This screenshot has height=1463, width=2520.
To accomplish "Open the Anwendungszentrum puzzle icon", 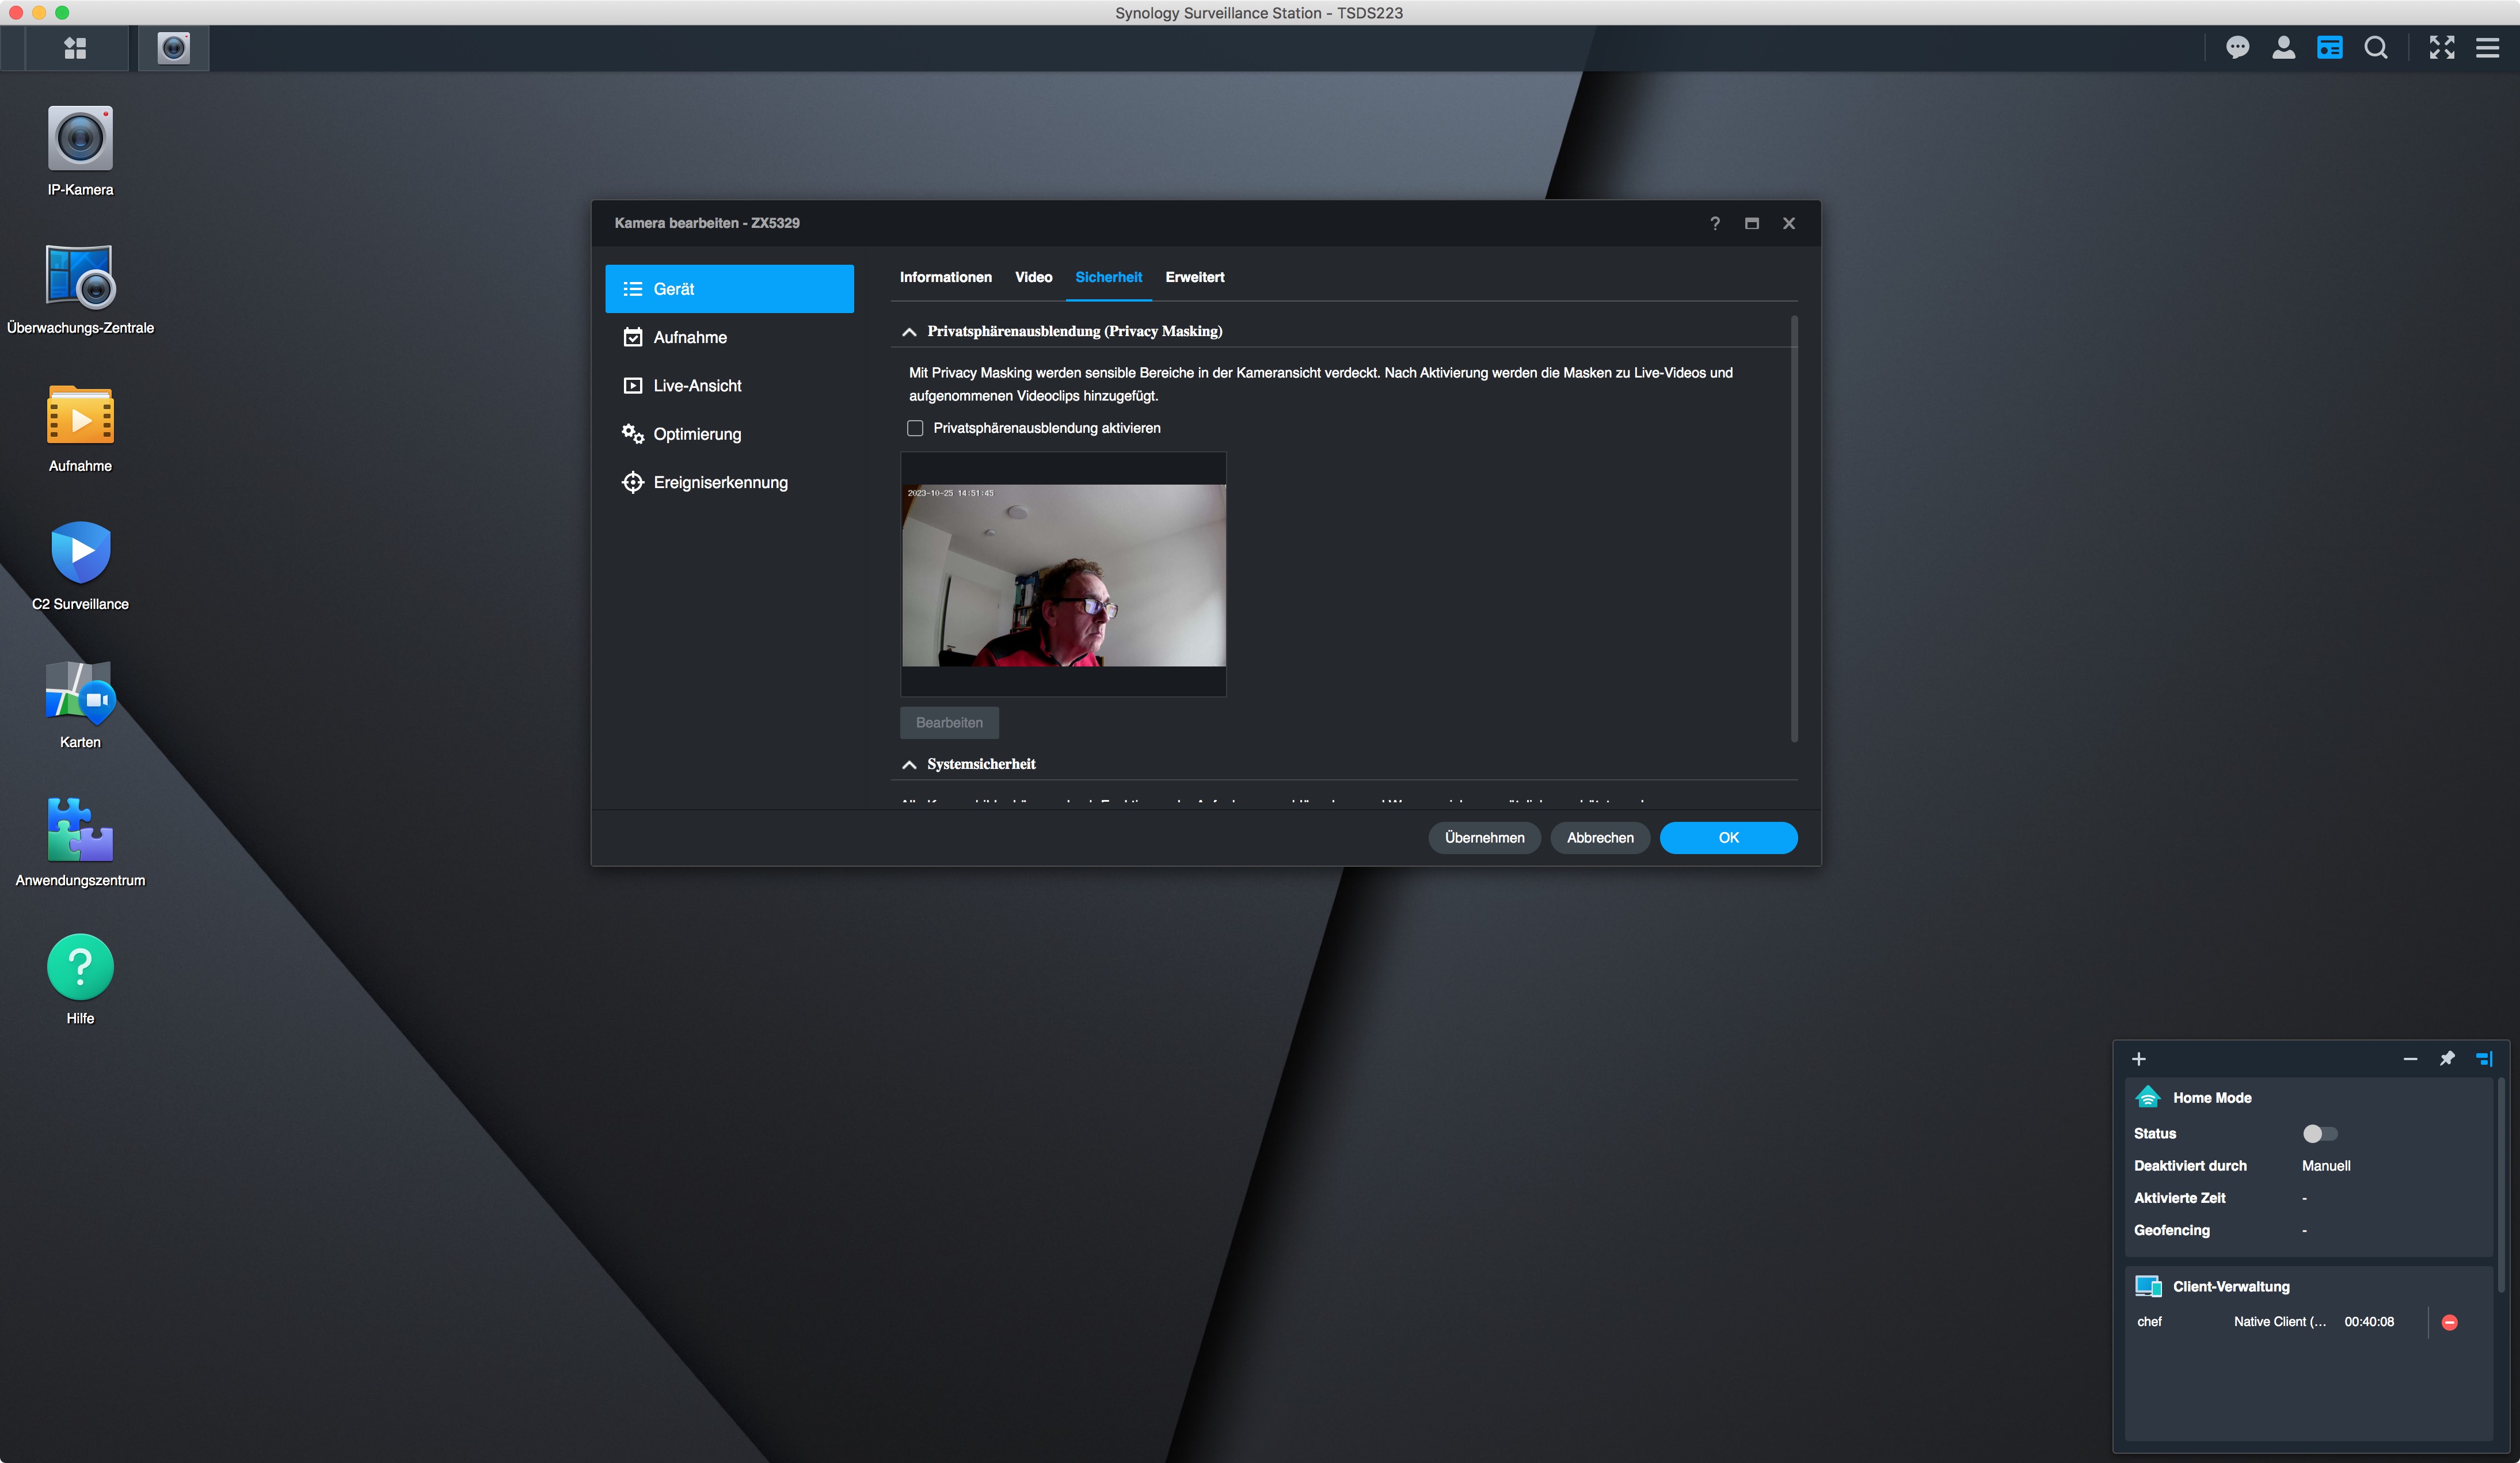I will pos(80,830).
